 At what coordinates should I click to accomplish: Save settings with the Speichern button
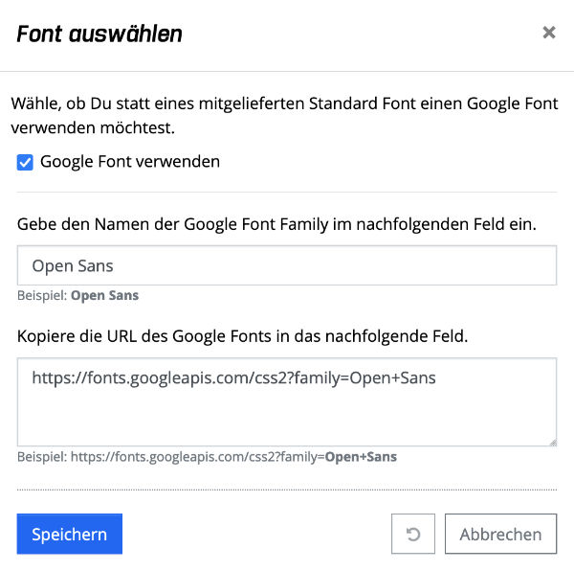click(69, 534)
